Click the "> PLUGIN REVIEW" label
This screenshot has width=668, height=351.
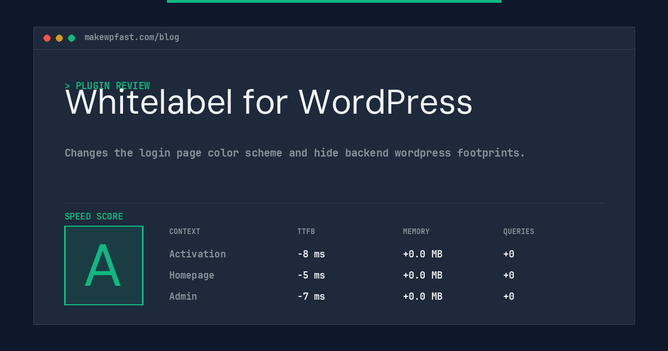(107, 86)
